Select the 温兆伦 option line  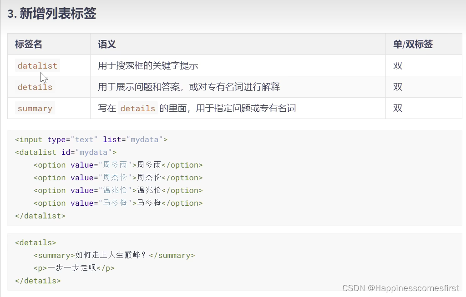(x=118, y=190)
